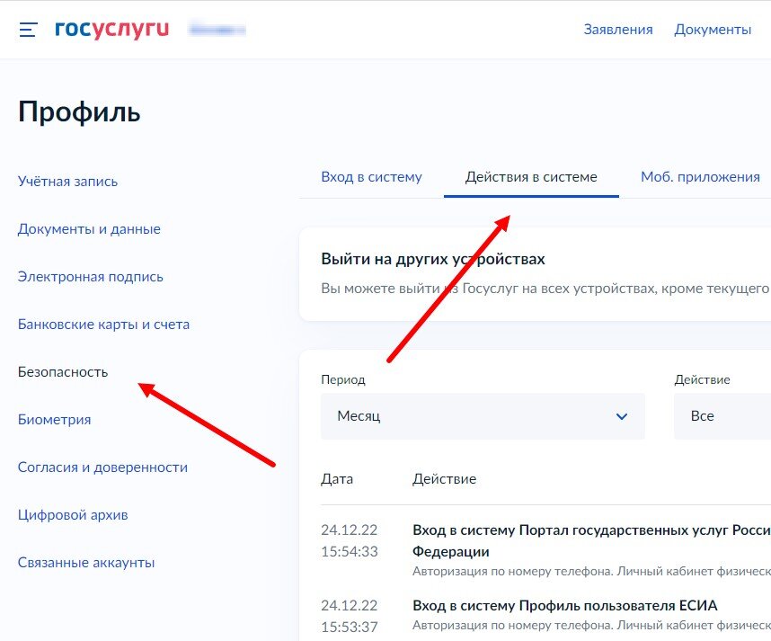Click the 15:54:33 timestamp
Image resolution: width=771 pixels, height=641 pixels.
click(350, 551)
